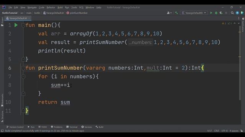
Task: Collapse printSumNumber function fold marker on line 6
Action: click(x=23, y=68)
